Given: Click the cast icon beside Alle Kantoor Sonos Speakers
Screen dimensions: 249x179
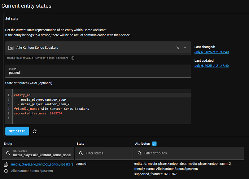Looking at the screenshot, I should coord(11,48).
